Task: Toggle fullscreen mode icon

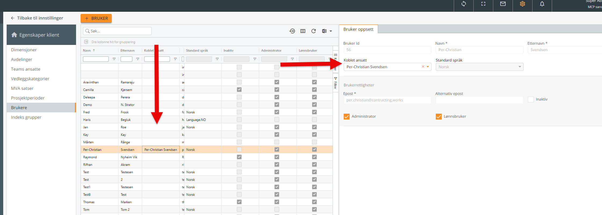Action: (483, 4)
